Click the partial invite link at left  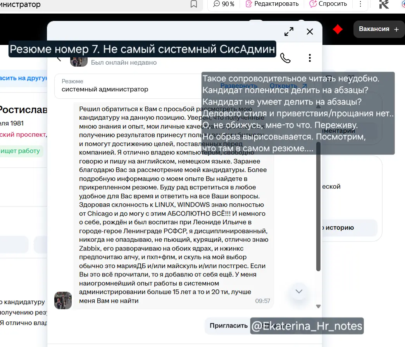tap(24, 78)
